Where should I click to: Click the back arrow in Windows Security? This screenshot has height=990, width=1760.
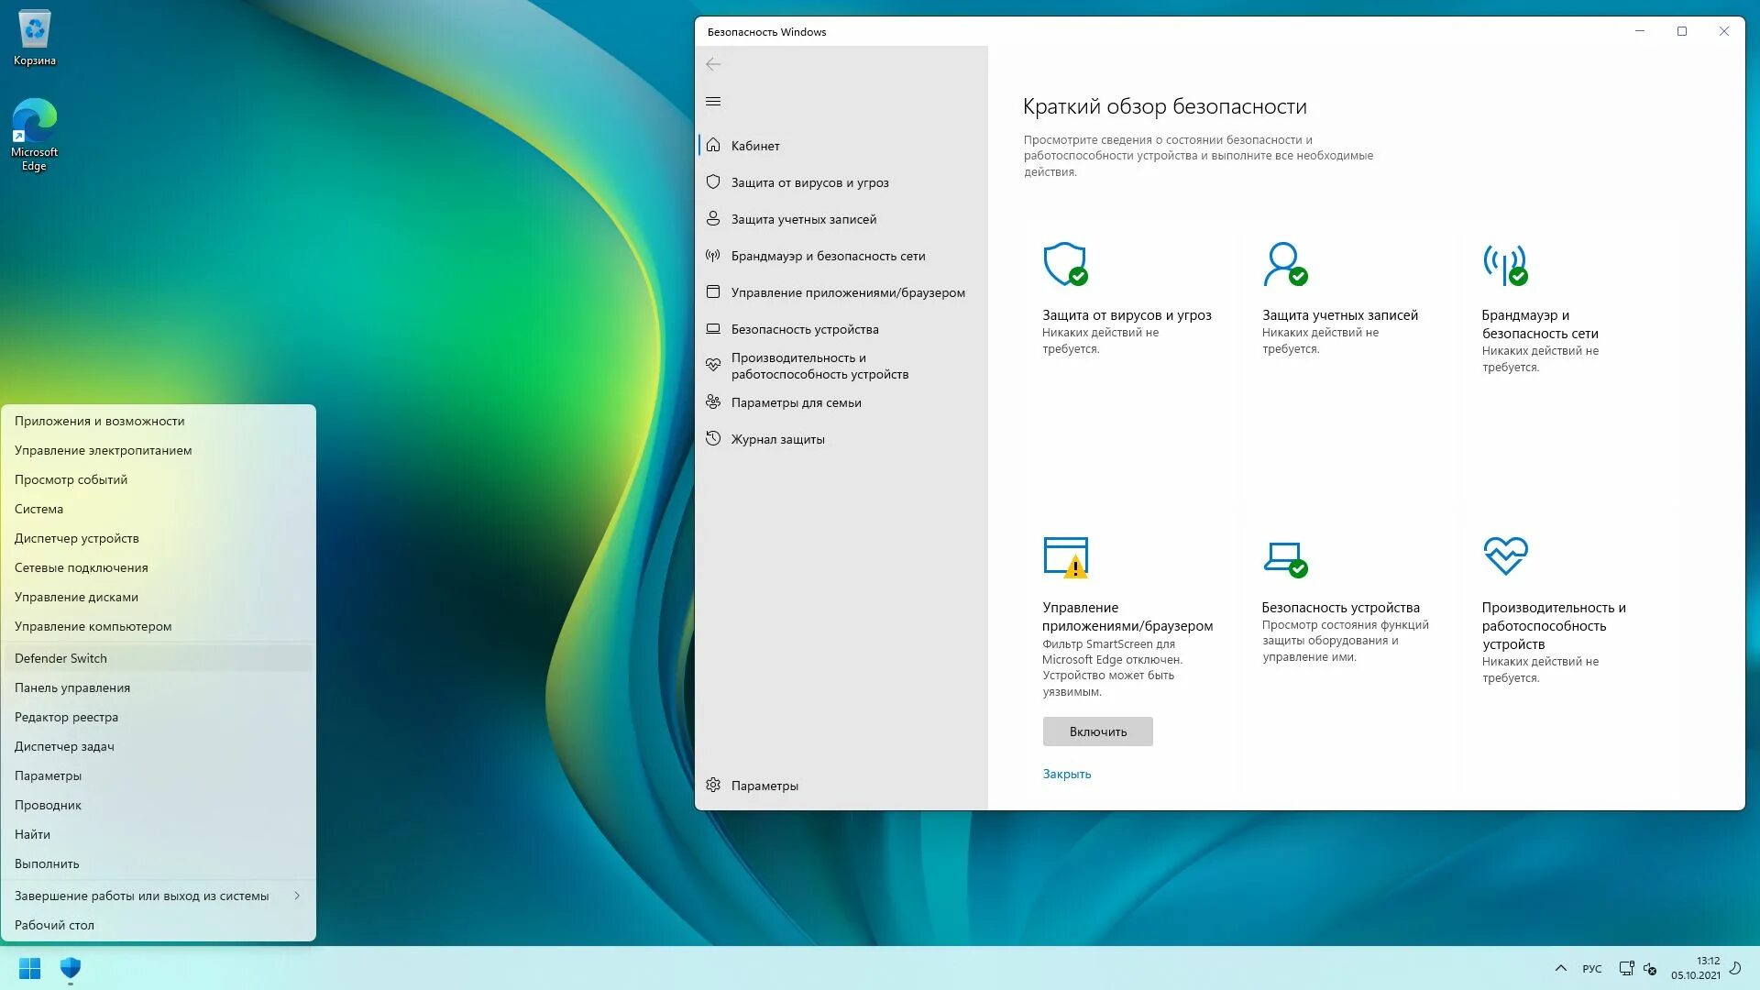click(x=714, y=64)
